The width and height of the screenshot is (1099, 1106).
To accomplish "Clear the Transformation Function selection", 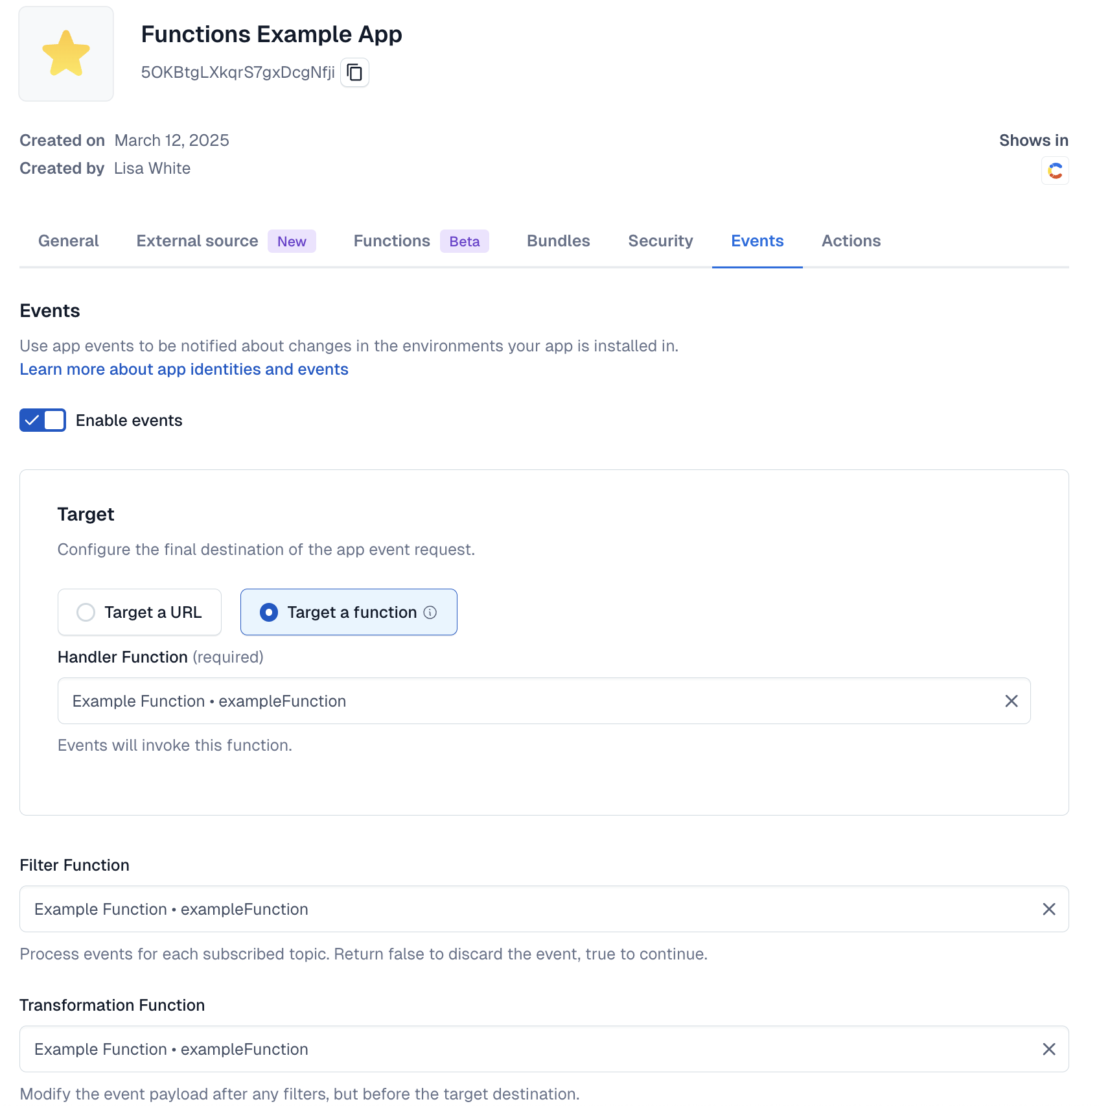I will [x=1048, y=1049].
